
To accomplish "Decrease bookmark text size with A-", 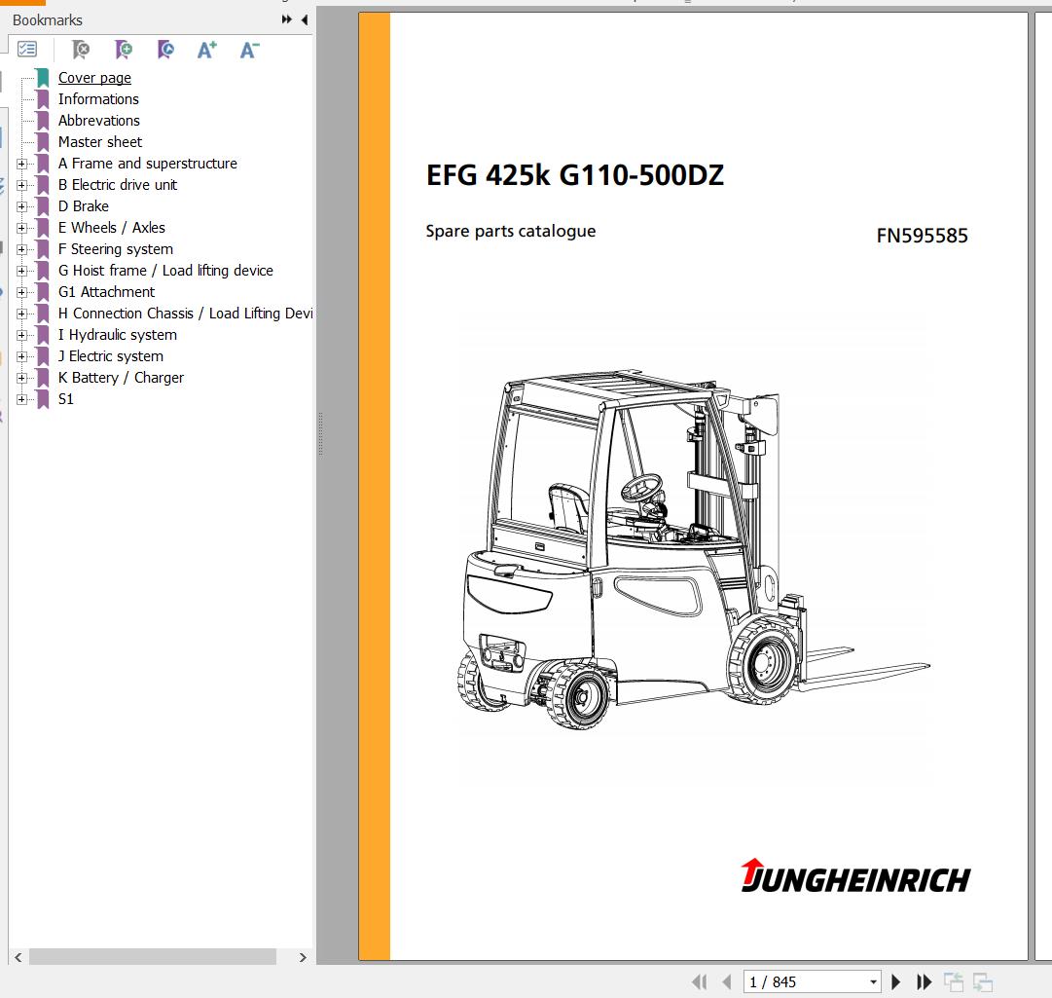I will click(x=248, y=49).
